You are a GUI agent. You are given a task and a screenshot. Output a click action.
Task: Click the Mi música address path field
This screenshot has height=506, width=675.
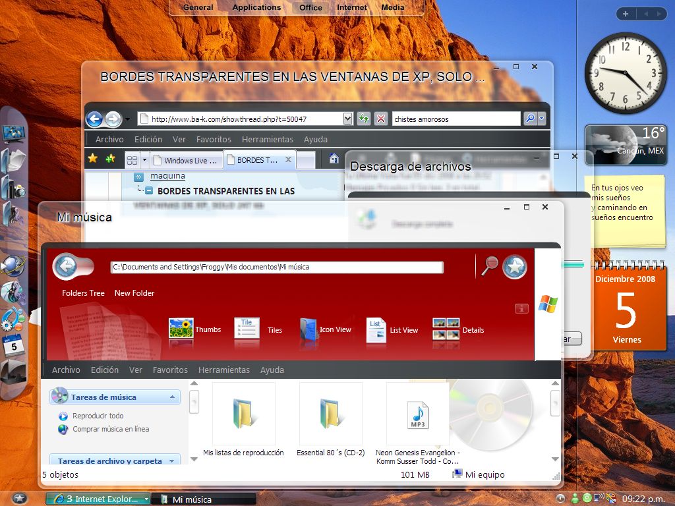point(277,267)
